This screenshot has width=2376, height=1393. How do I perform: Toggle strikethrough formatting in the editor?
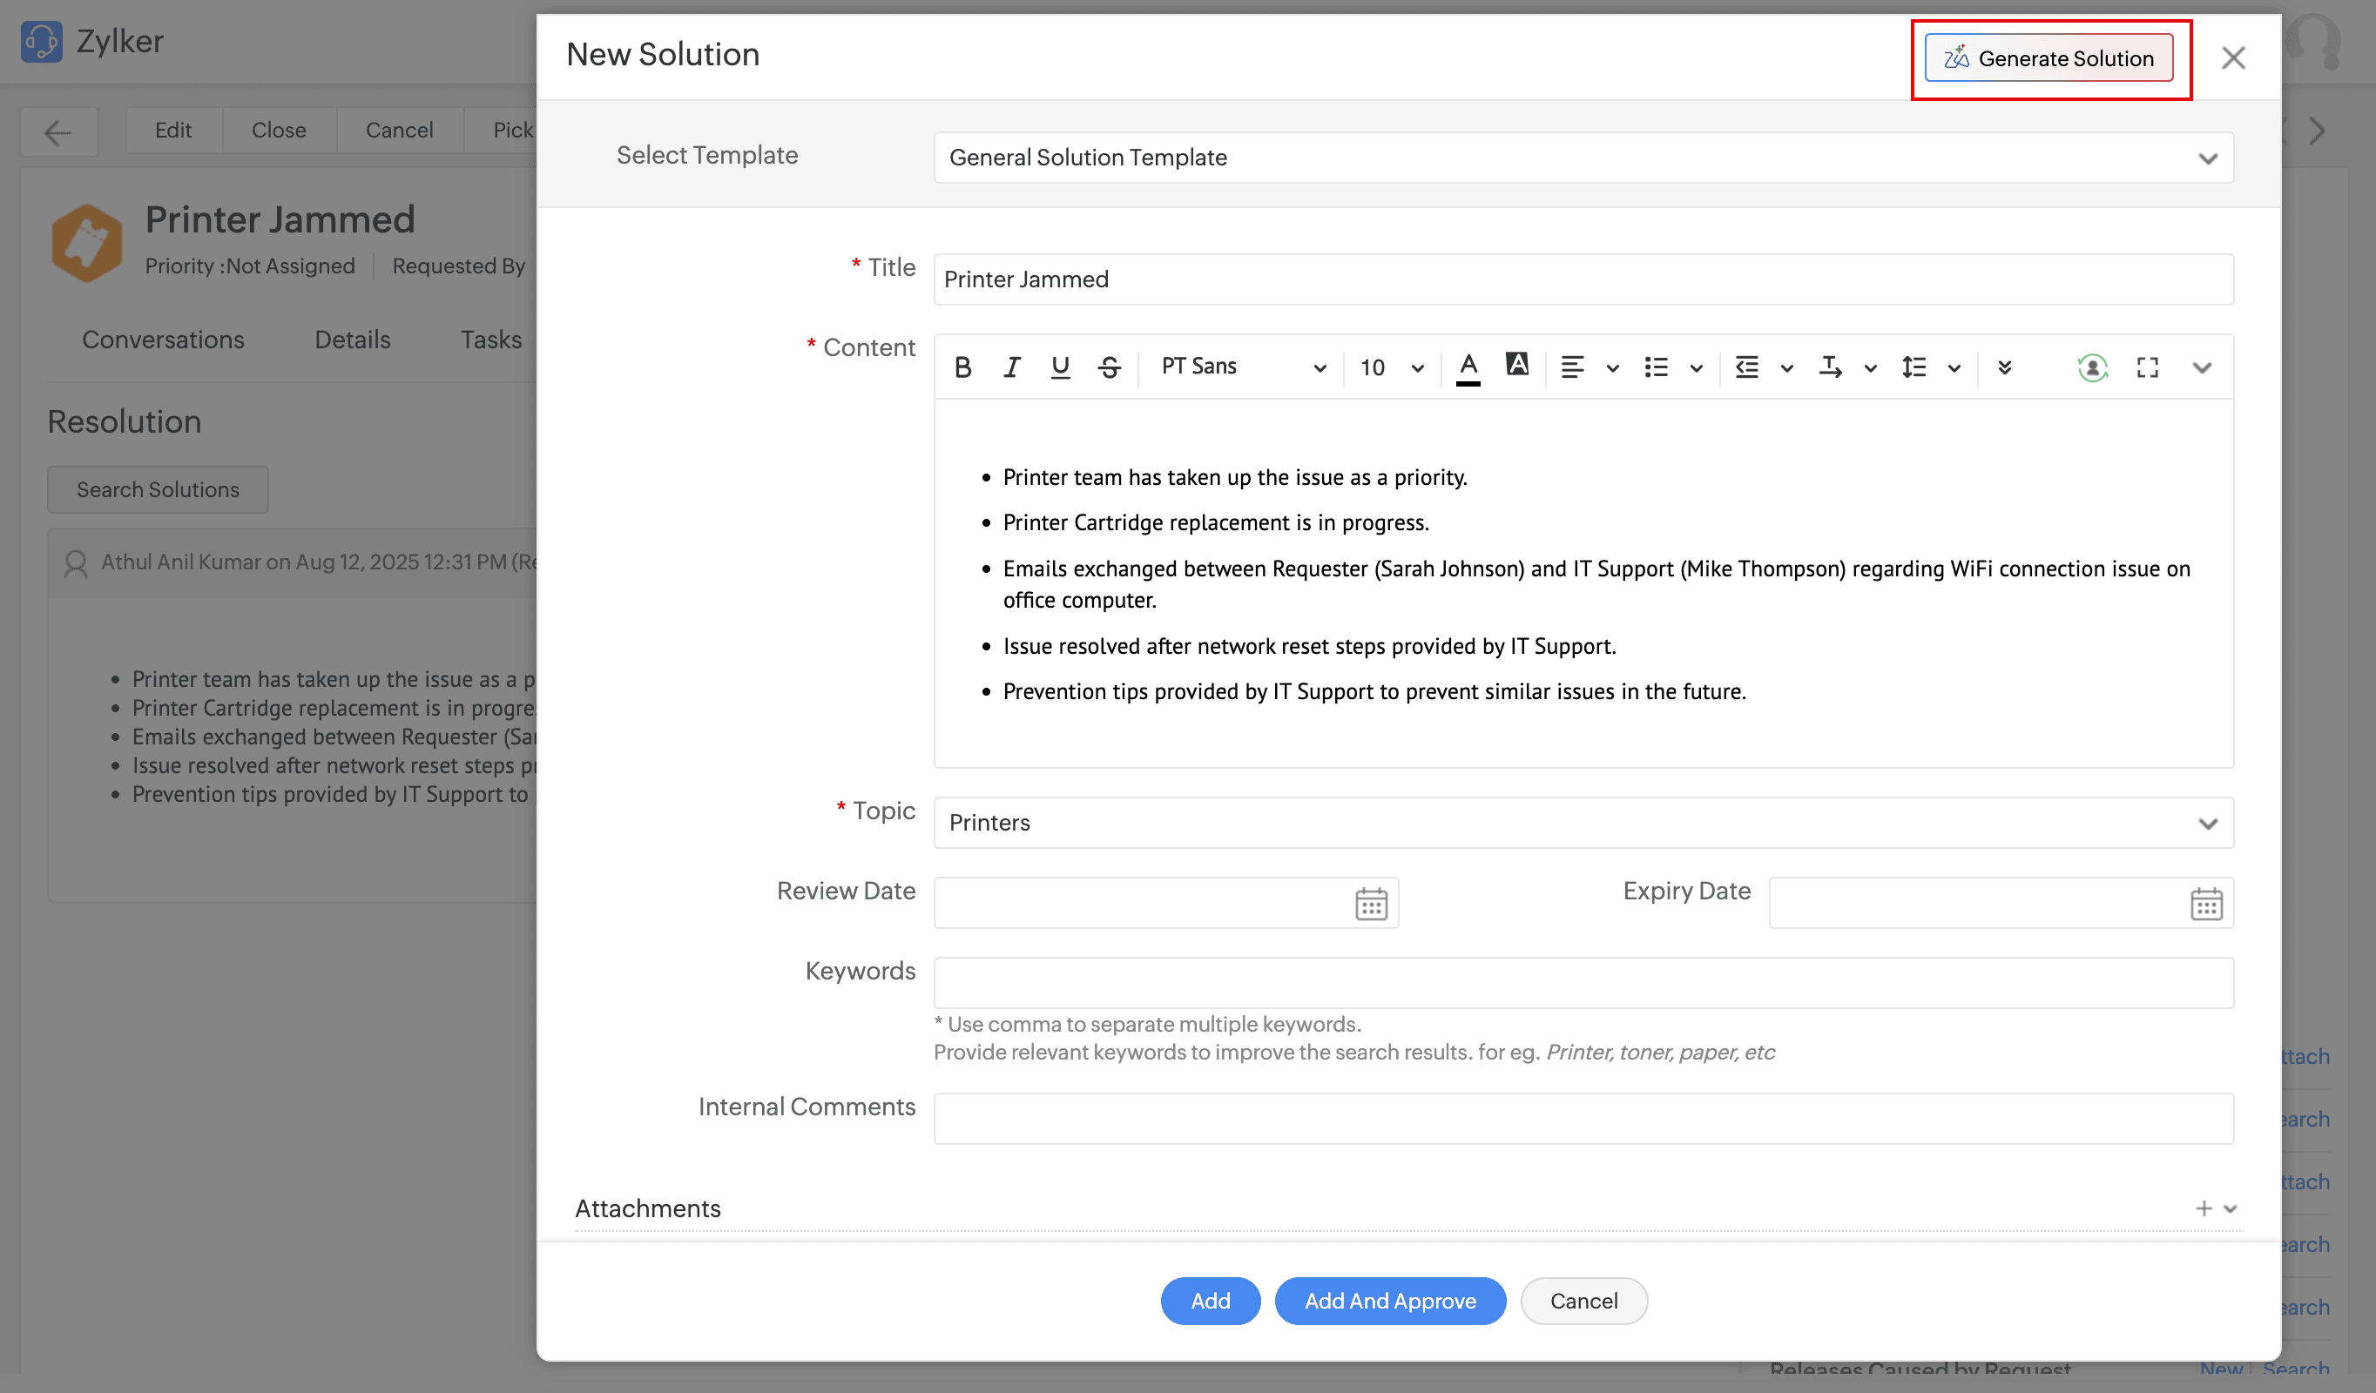[1108, 367]
